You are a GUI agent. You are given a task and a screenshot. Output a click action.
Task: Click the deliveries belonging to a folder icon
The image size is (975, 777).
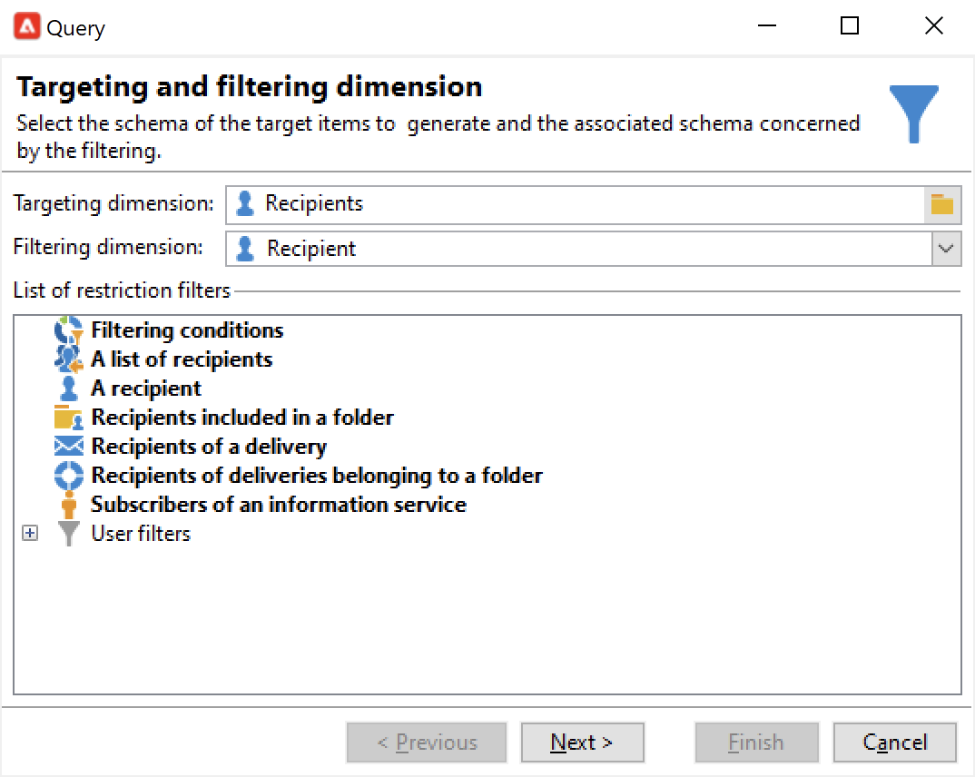(x=68, y=476)
